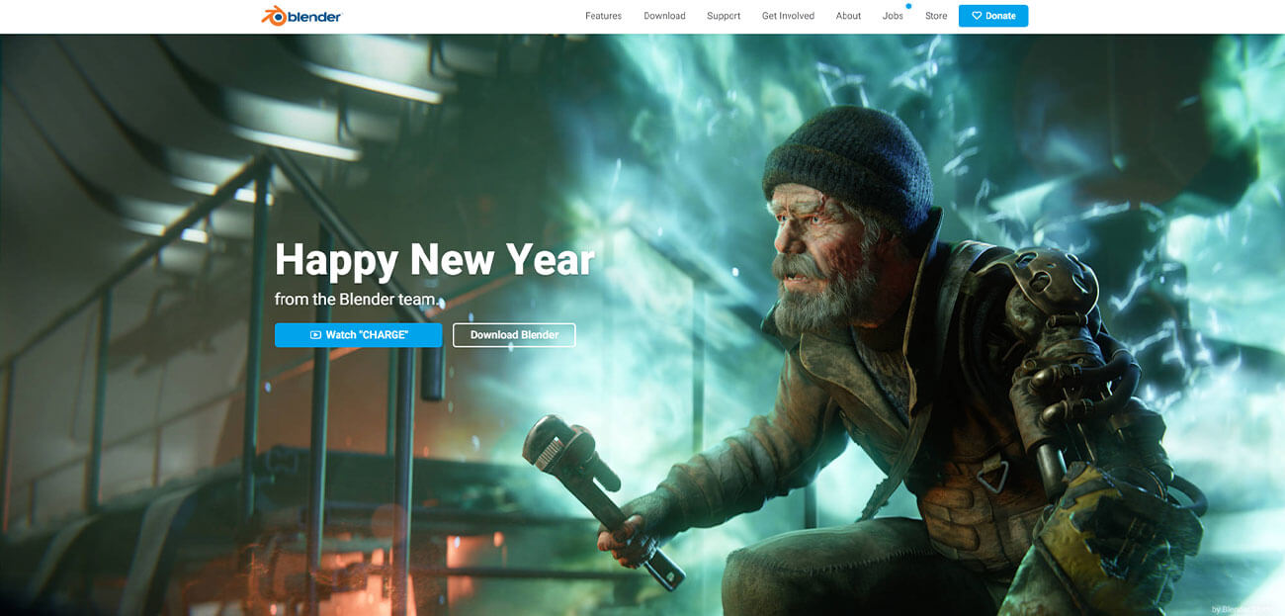The height and width of the screenshot is (616, 1285).
Task: Click the "Happy New Year" headline
Action: point(435,260)
